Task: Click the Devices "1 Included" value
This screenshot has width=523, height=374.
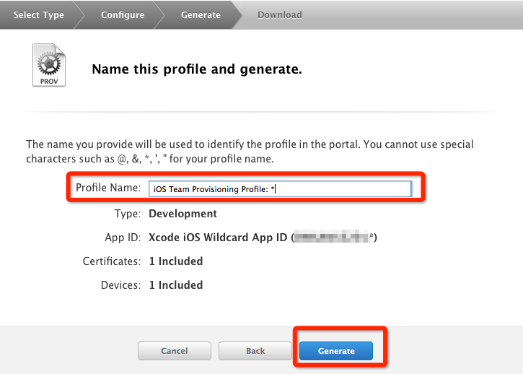Action: point(175,285)
